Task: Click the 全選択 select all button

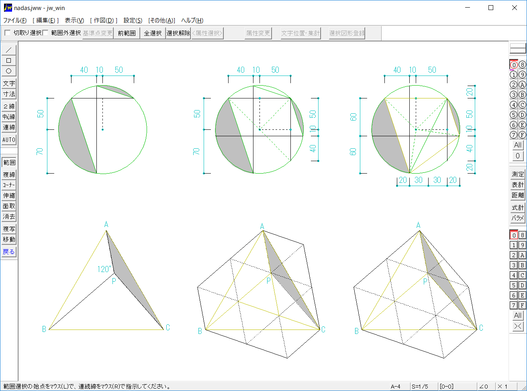Action: [153, 33]
